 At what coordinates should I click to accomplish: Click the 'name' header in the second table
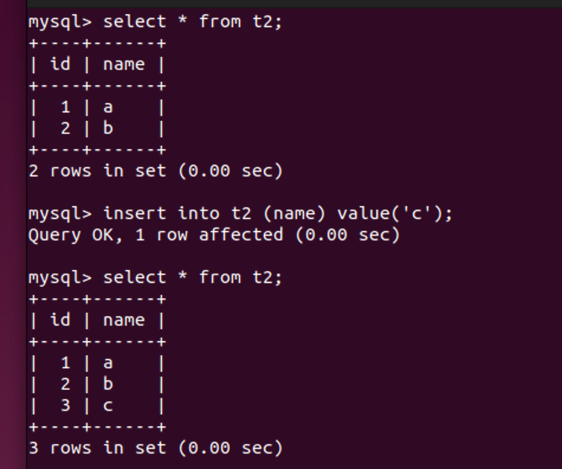click(x=124, y=320)
